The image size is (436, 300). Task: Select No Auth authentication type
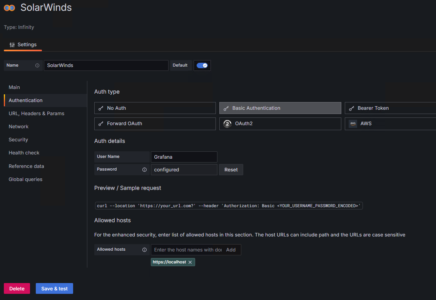pos(155,108)
